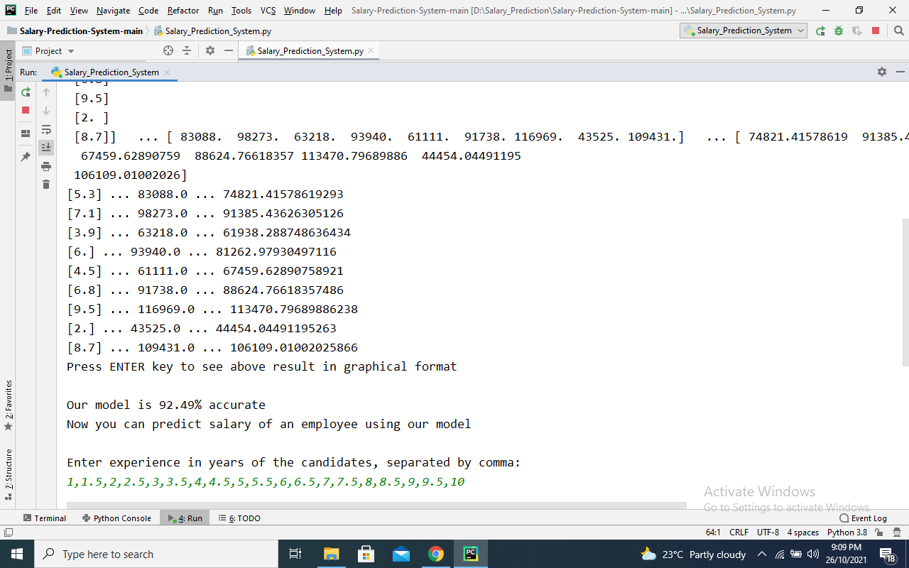This screenshot has height=568, width=909.
Task: Click the Restore Layout icon in Run sidebar
Action: tap(26, 133)
